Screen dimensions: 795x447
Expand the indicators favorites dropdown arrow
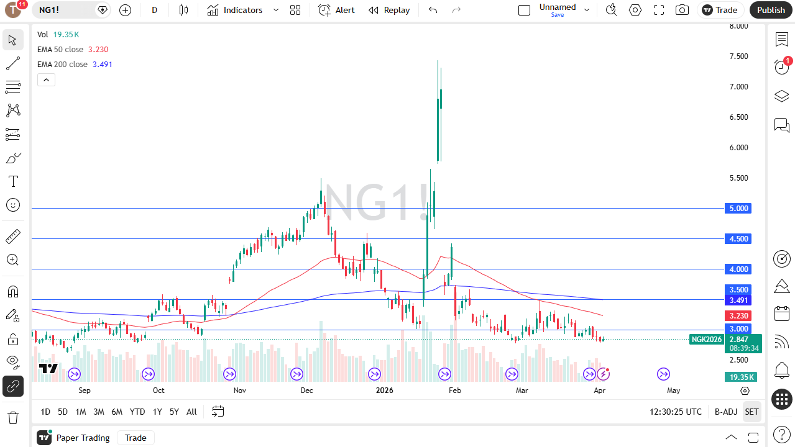point(276,10)
